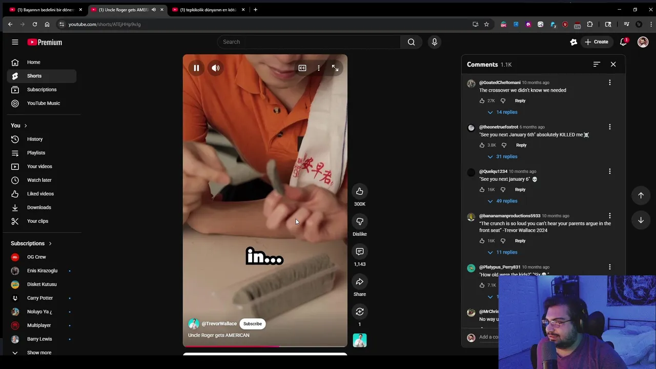
Task: Enter fullscreen on the Shorts player
Action: 335,68
